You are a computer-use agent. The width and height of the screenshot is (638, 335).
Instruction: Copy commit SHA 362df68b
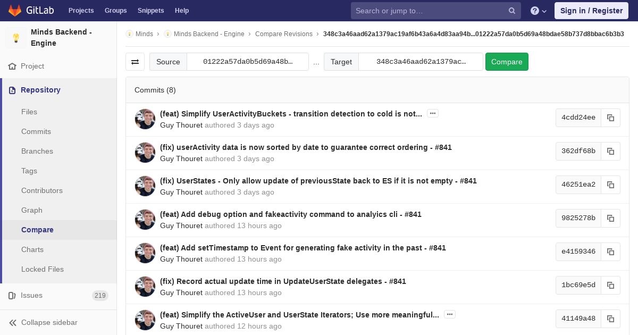610,151
